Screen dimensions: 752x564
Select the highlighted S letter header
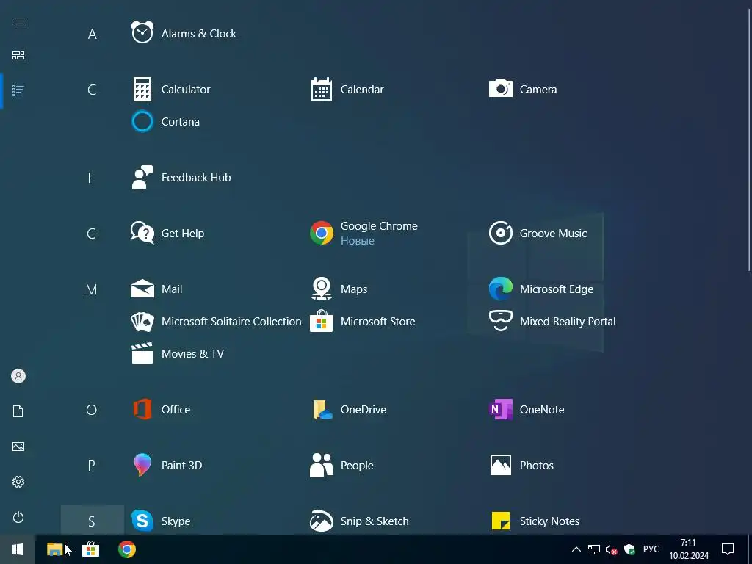point(92,521)
